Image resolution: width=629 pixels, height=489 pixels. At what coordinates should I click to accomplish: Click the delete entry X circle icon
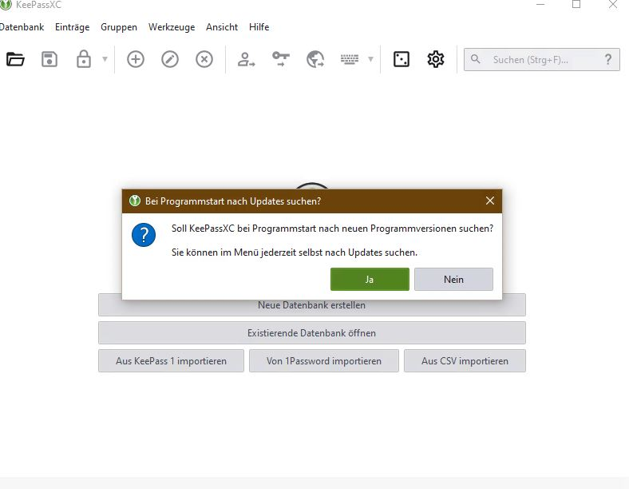click(204, 59)
